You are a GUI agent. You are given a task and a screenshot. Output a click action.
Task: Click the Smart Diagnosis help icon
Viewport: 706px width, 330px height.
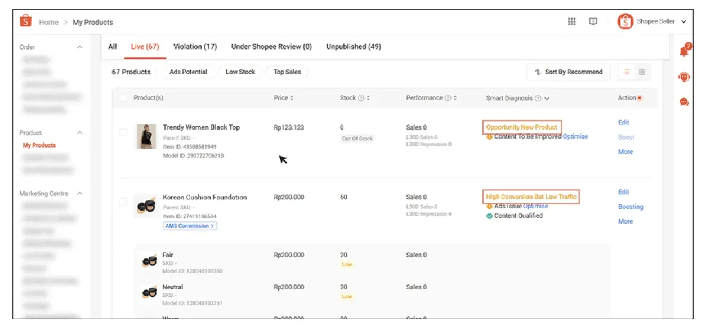click(x=538, y=99)
